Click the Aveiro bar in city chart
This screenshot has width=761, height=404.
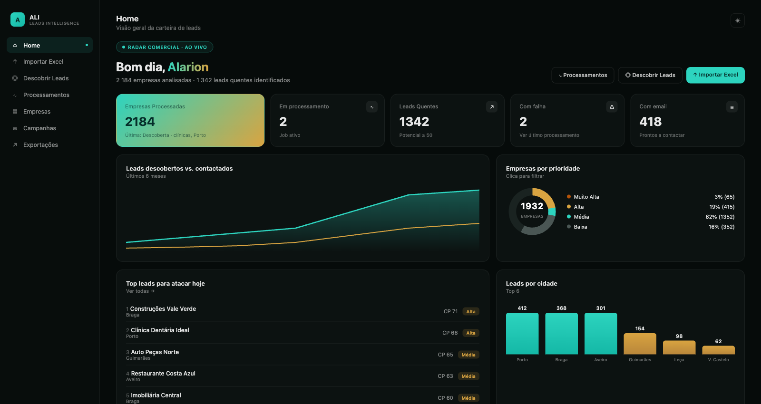point(601,333)
